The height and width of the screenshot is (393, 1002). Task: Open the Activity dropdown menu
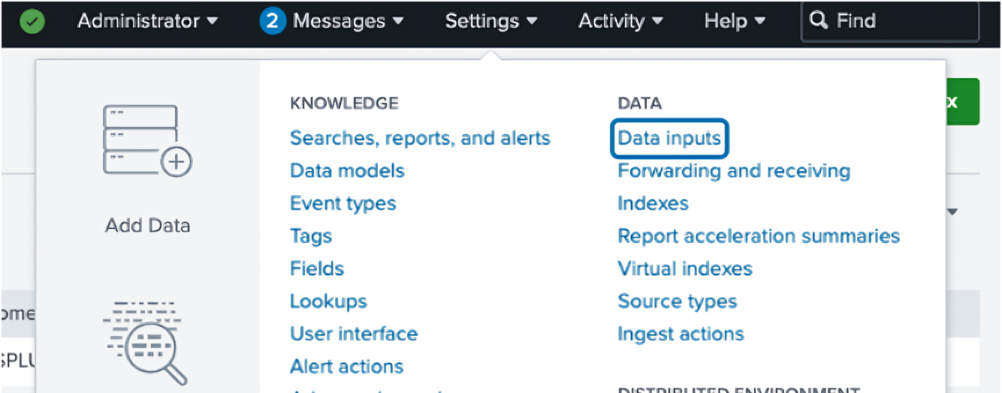pos(621,22)
